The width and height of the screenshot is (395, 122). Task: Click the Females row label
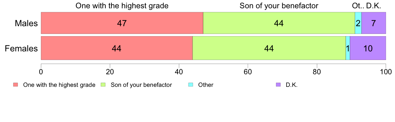pos(21,48)
